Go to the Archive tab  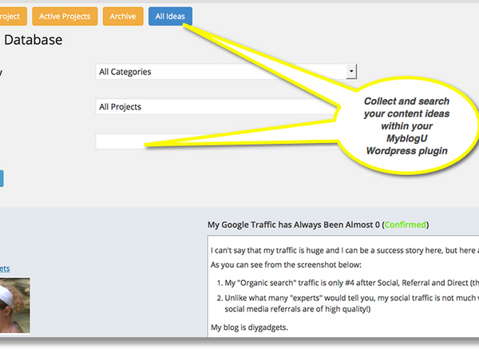[x=123, y=16]
